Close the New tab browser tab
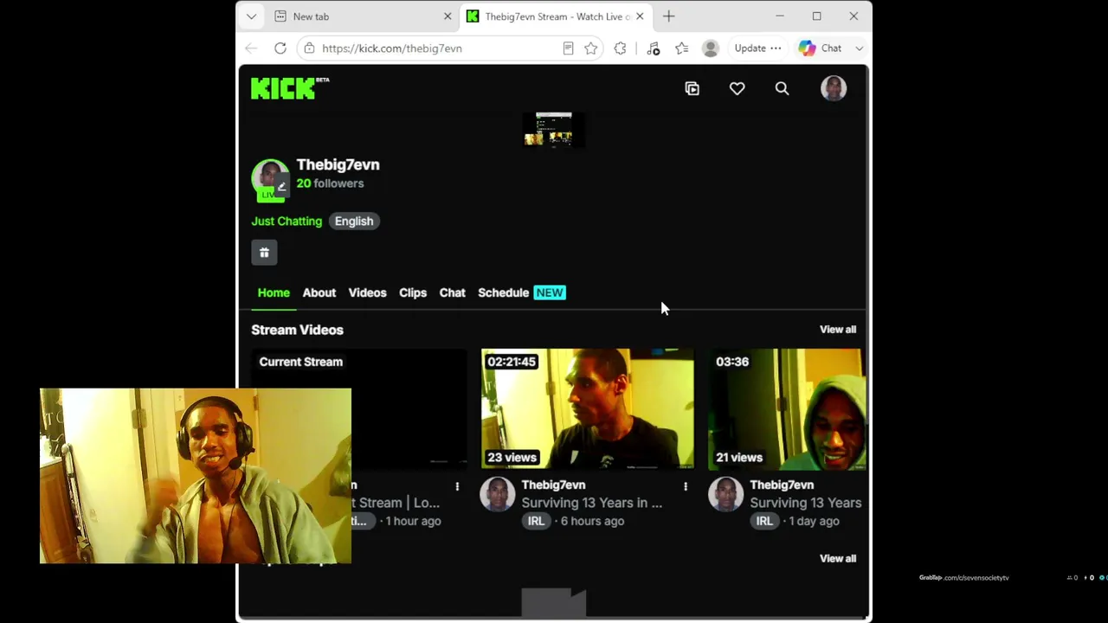The height and width of the screenshot is (623, 1108). pos(448,16)
